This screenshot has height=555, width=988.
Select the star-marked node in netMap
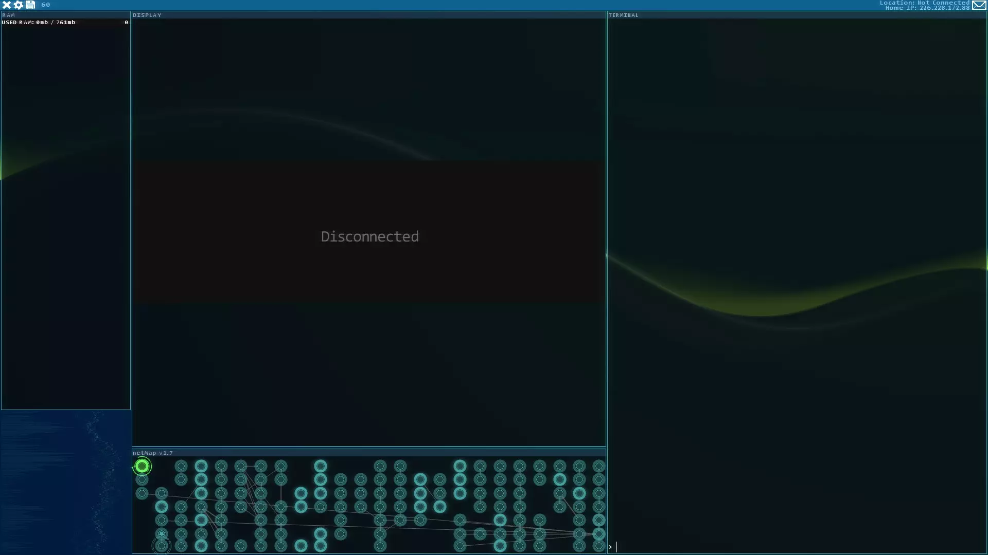(x=162, y=534)
